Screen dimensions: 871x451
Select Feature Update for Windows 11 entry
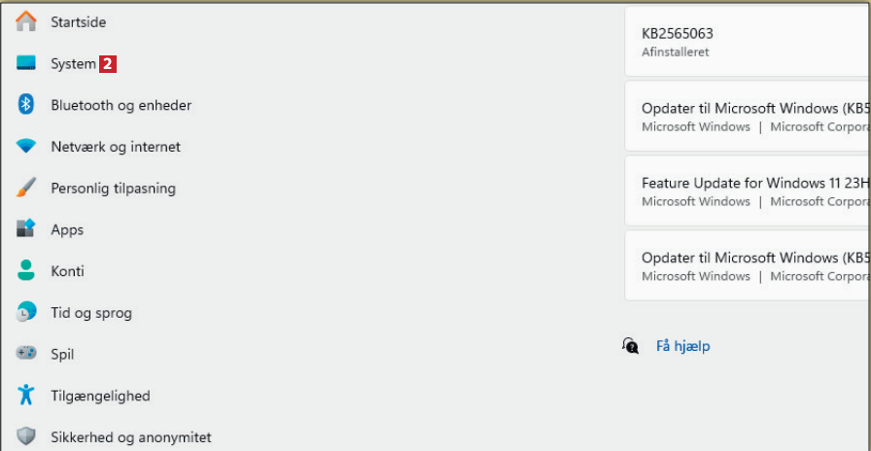[747, 191]
